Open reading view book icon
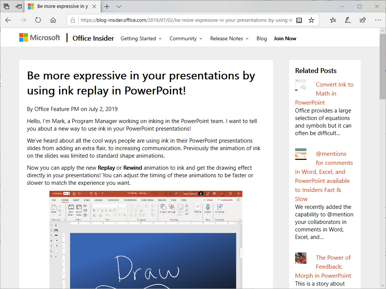Image resolution: width=386 pixels, height=289 pixels. click(299, 20)
